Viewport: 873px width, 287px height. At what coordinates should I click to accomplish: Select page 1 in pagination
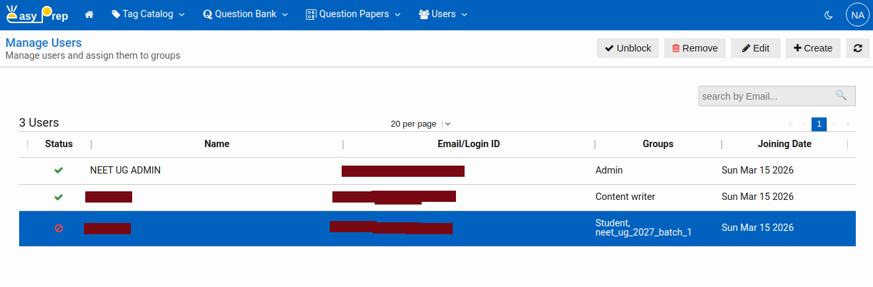pyautogui.click(x=819, y=123)
